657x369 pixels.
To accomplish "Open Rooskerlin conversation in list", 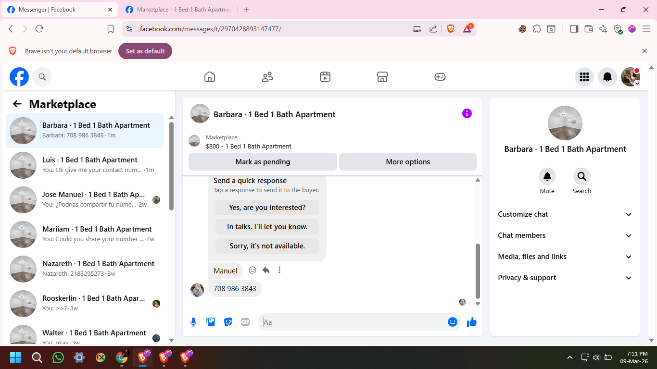I will click(85, 304).
